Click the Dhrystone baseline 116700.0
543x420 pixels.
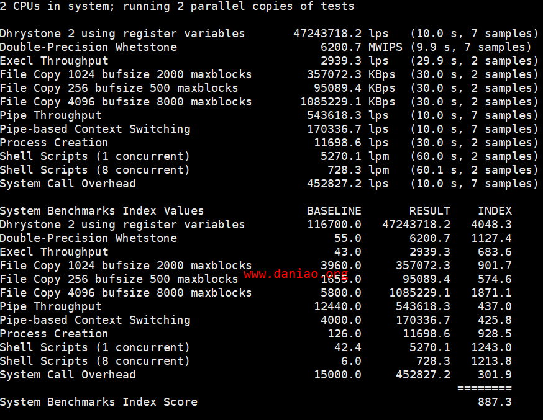coord(334,225)
